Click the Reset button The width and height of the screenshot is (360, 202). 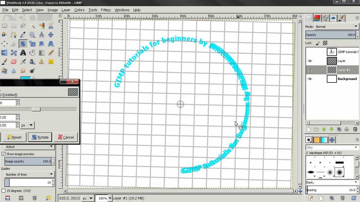click(14, 137)
